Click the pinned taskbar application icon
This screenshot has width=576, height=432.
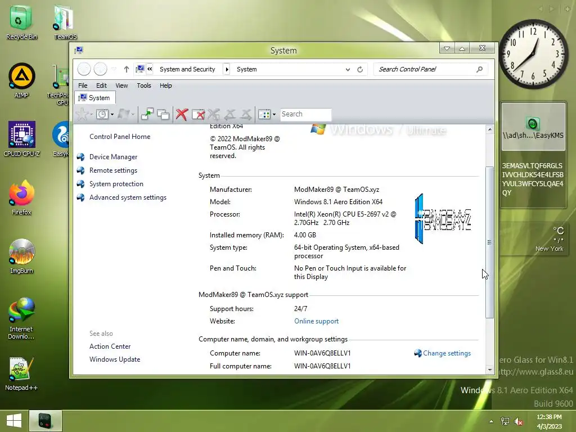(45, 421)
